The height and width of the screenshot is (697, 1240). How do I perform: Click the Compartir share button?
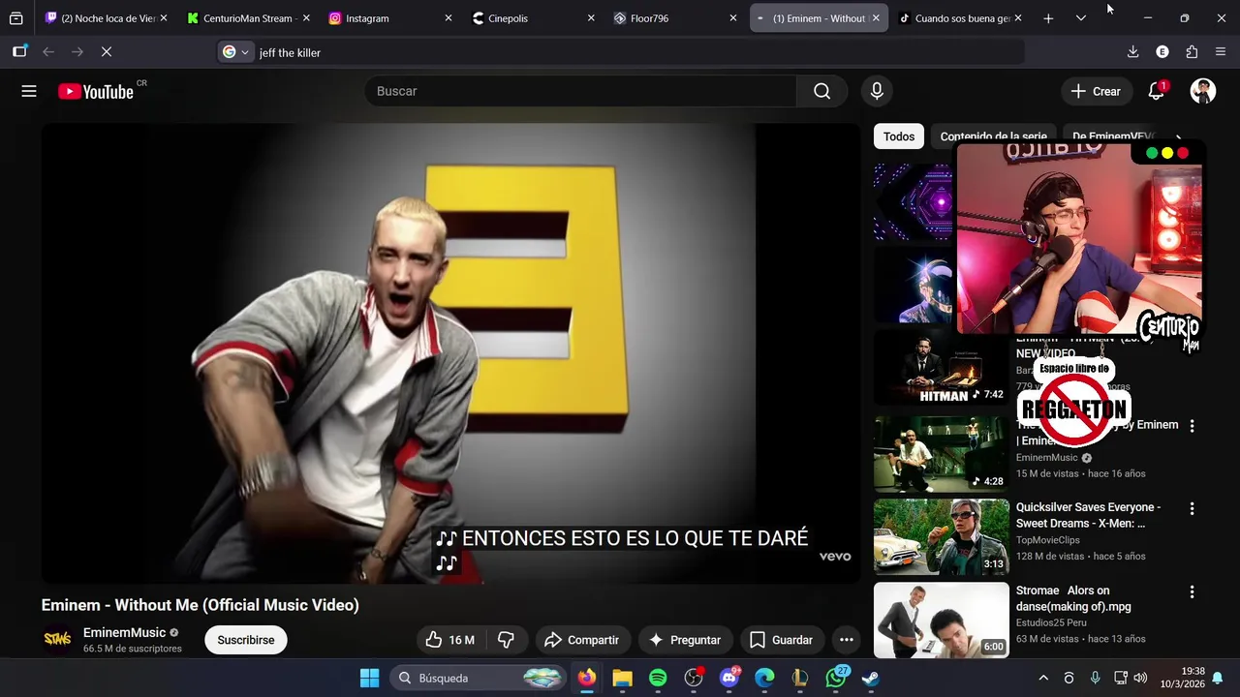point(581,640)
